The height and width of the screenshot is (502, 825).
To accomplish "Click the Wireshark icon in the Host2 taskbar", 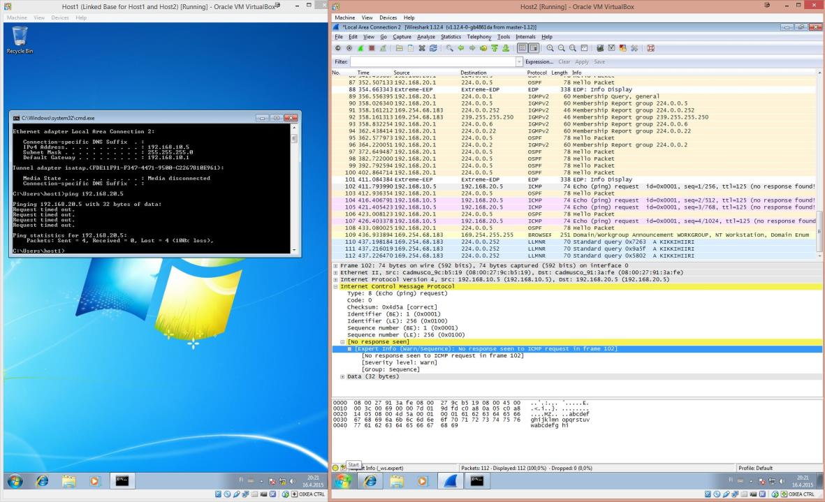I will 451,481.
